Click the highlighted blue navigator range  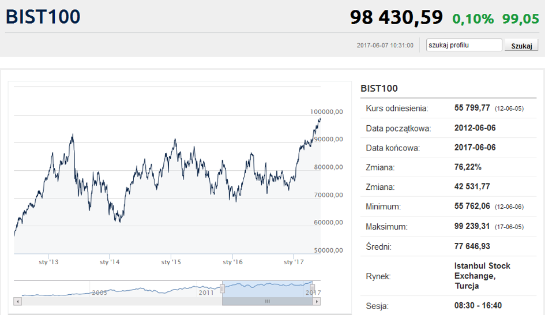click(267, 289)
